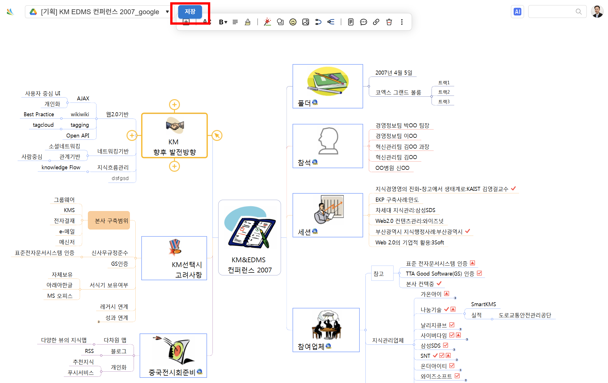608x383 pixels.
Task: Insert an emoji with the smiley icon
Action: [x=293, y=22]
